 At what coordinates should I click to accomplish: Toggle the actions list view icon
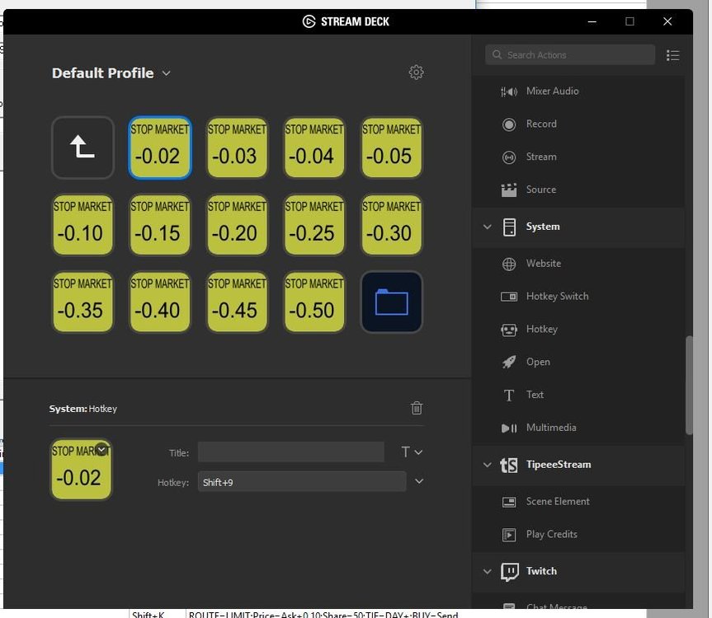pos(673,55)
